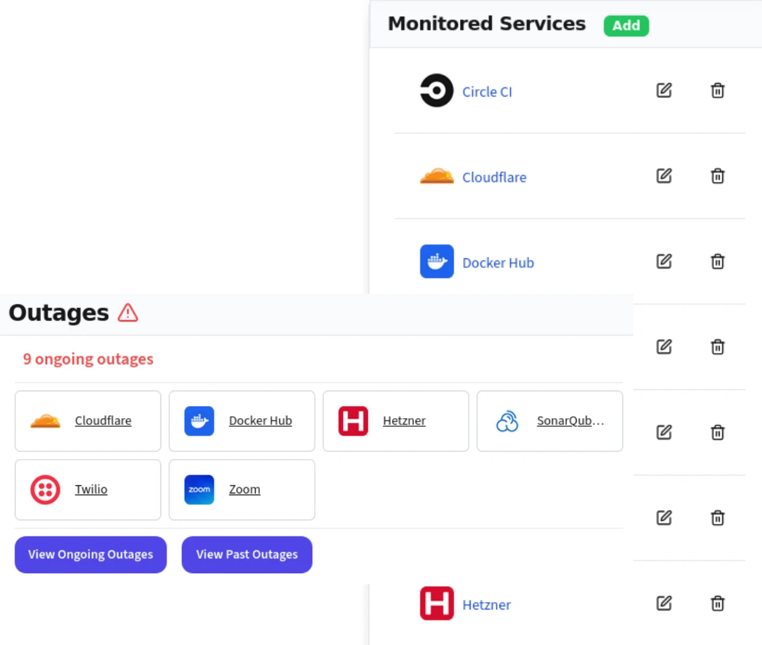This screenshot has width=762, height=645.
Task: Click the Docker Hub logo in Monitored Services
Action: click(x=436, y=261)
